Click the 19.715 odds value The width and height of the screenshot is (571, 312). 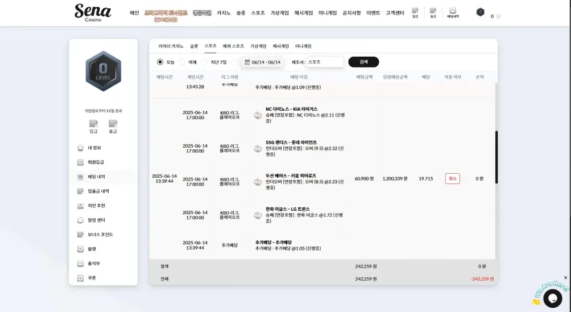pos(426,179)
